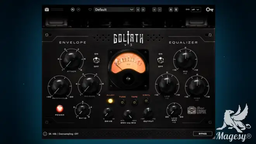256x144 pixels.
Task: Select the B comparison state
Action: 176,10
